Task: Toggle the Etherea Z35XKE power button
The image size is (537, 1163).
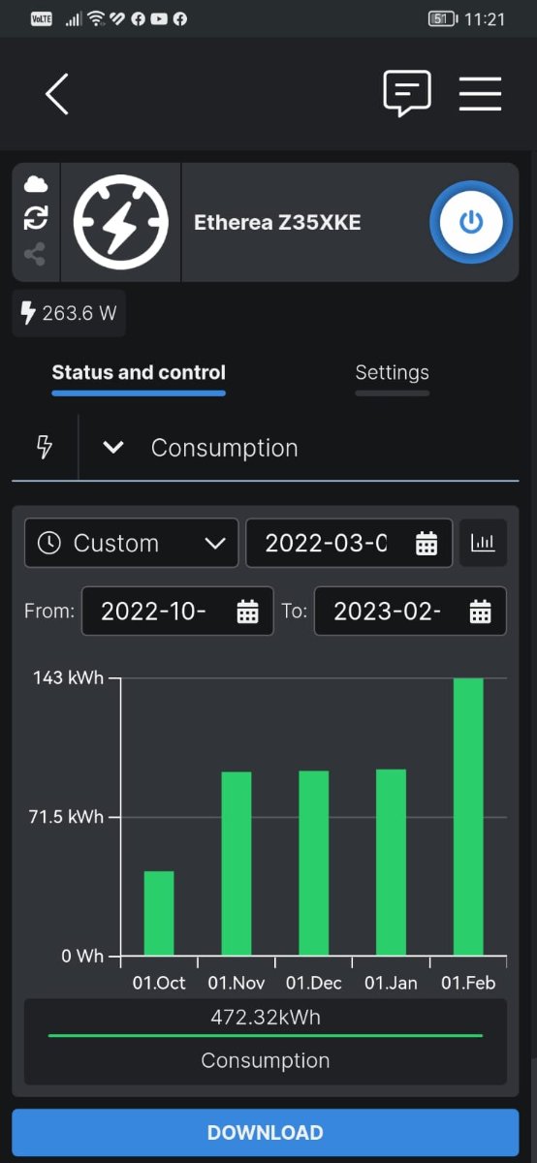Action: pos(470,222)
